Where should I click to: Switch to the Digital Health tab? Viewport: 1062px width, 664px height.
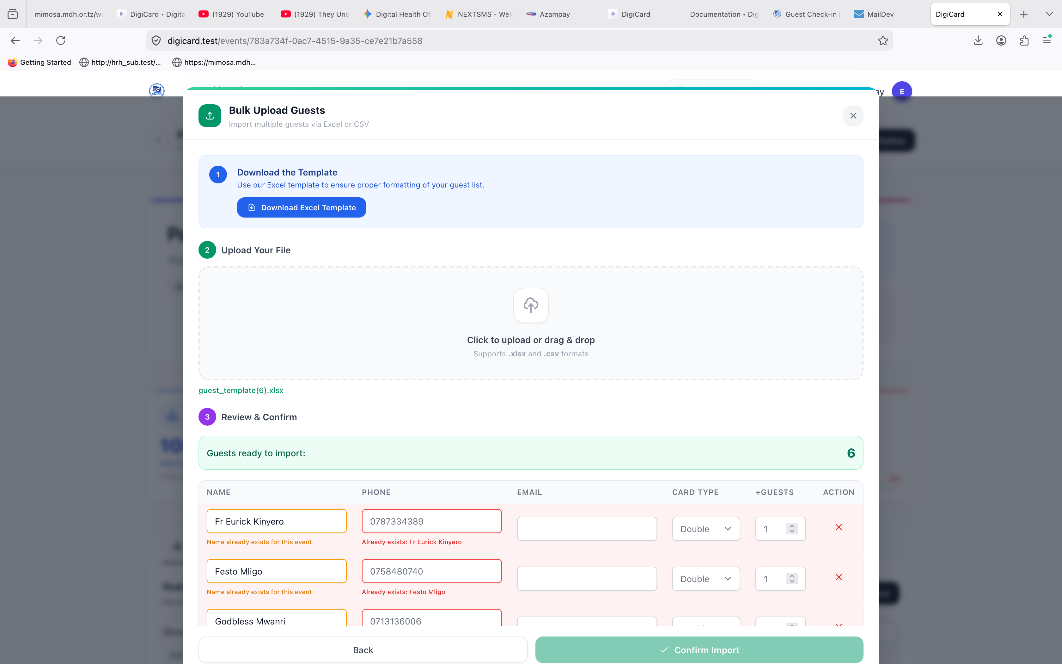(x=397, y=14)
